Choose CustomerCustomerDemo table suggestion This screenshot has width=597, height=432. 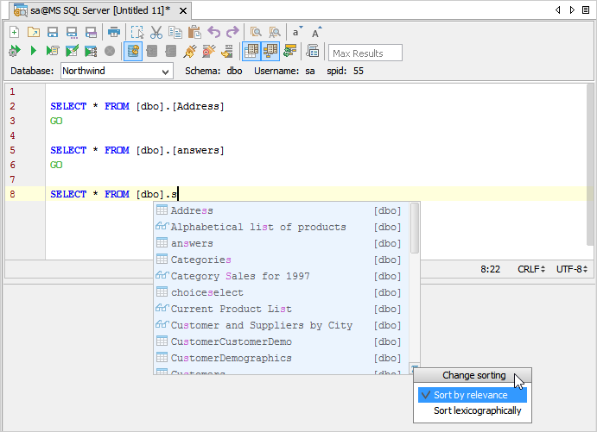282,341
